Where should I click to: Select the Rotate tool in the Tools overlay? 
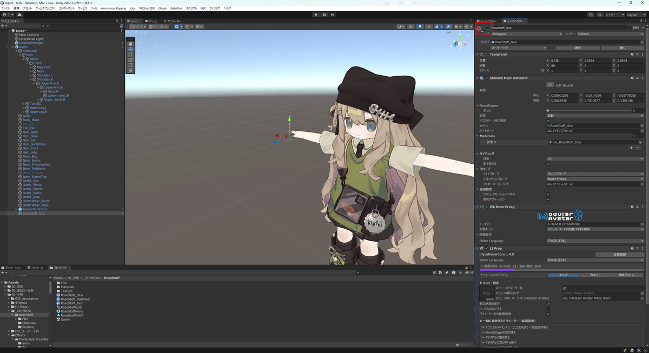(130, 54)
